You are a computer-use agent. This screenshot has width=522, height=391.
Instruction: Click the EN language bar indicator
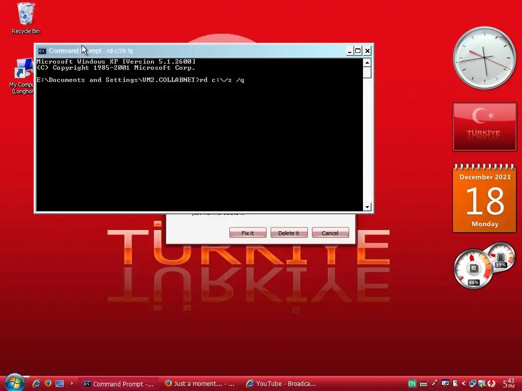tap(412, 384)
